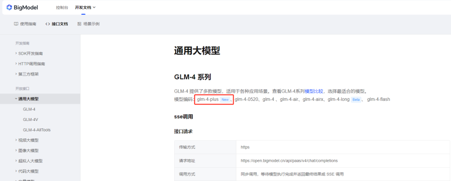Click the glm-4-air model code

click(x=289, y=99)
